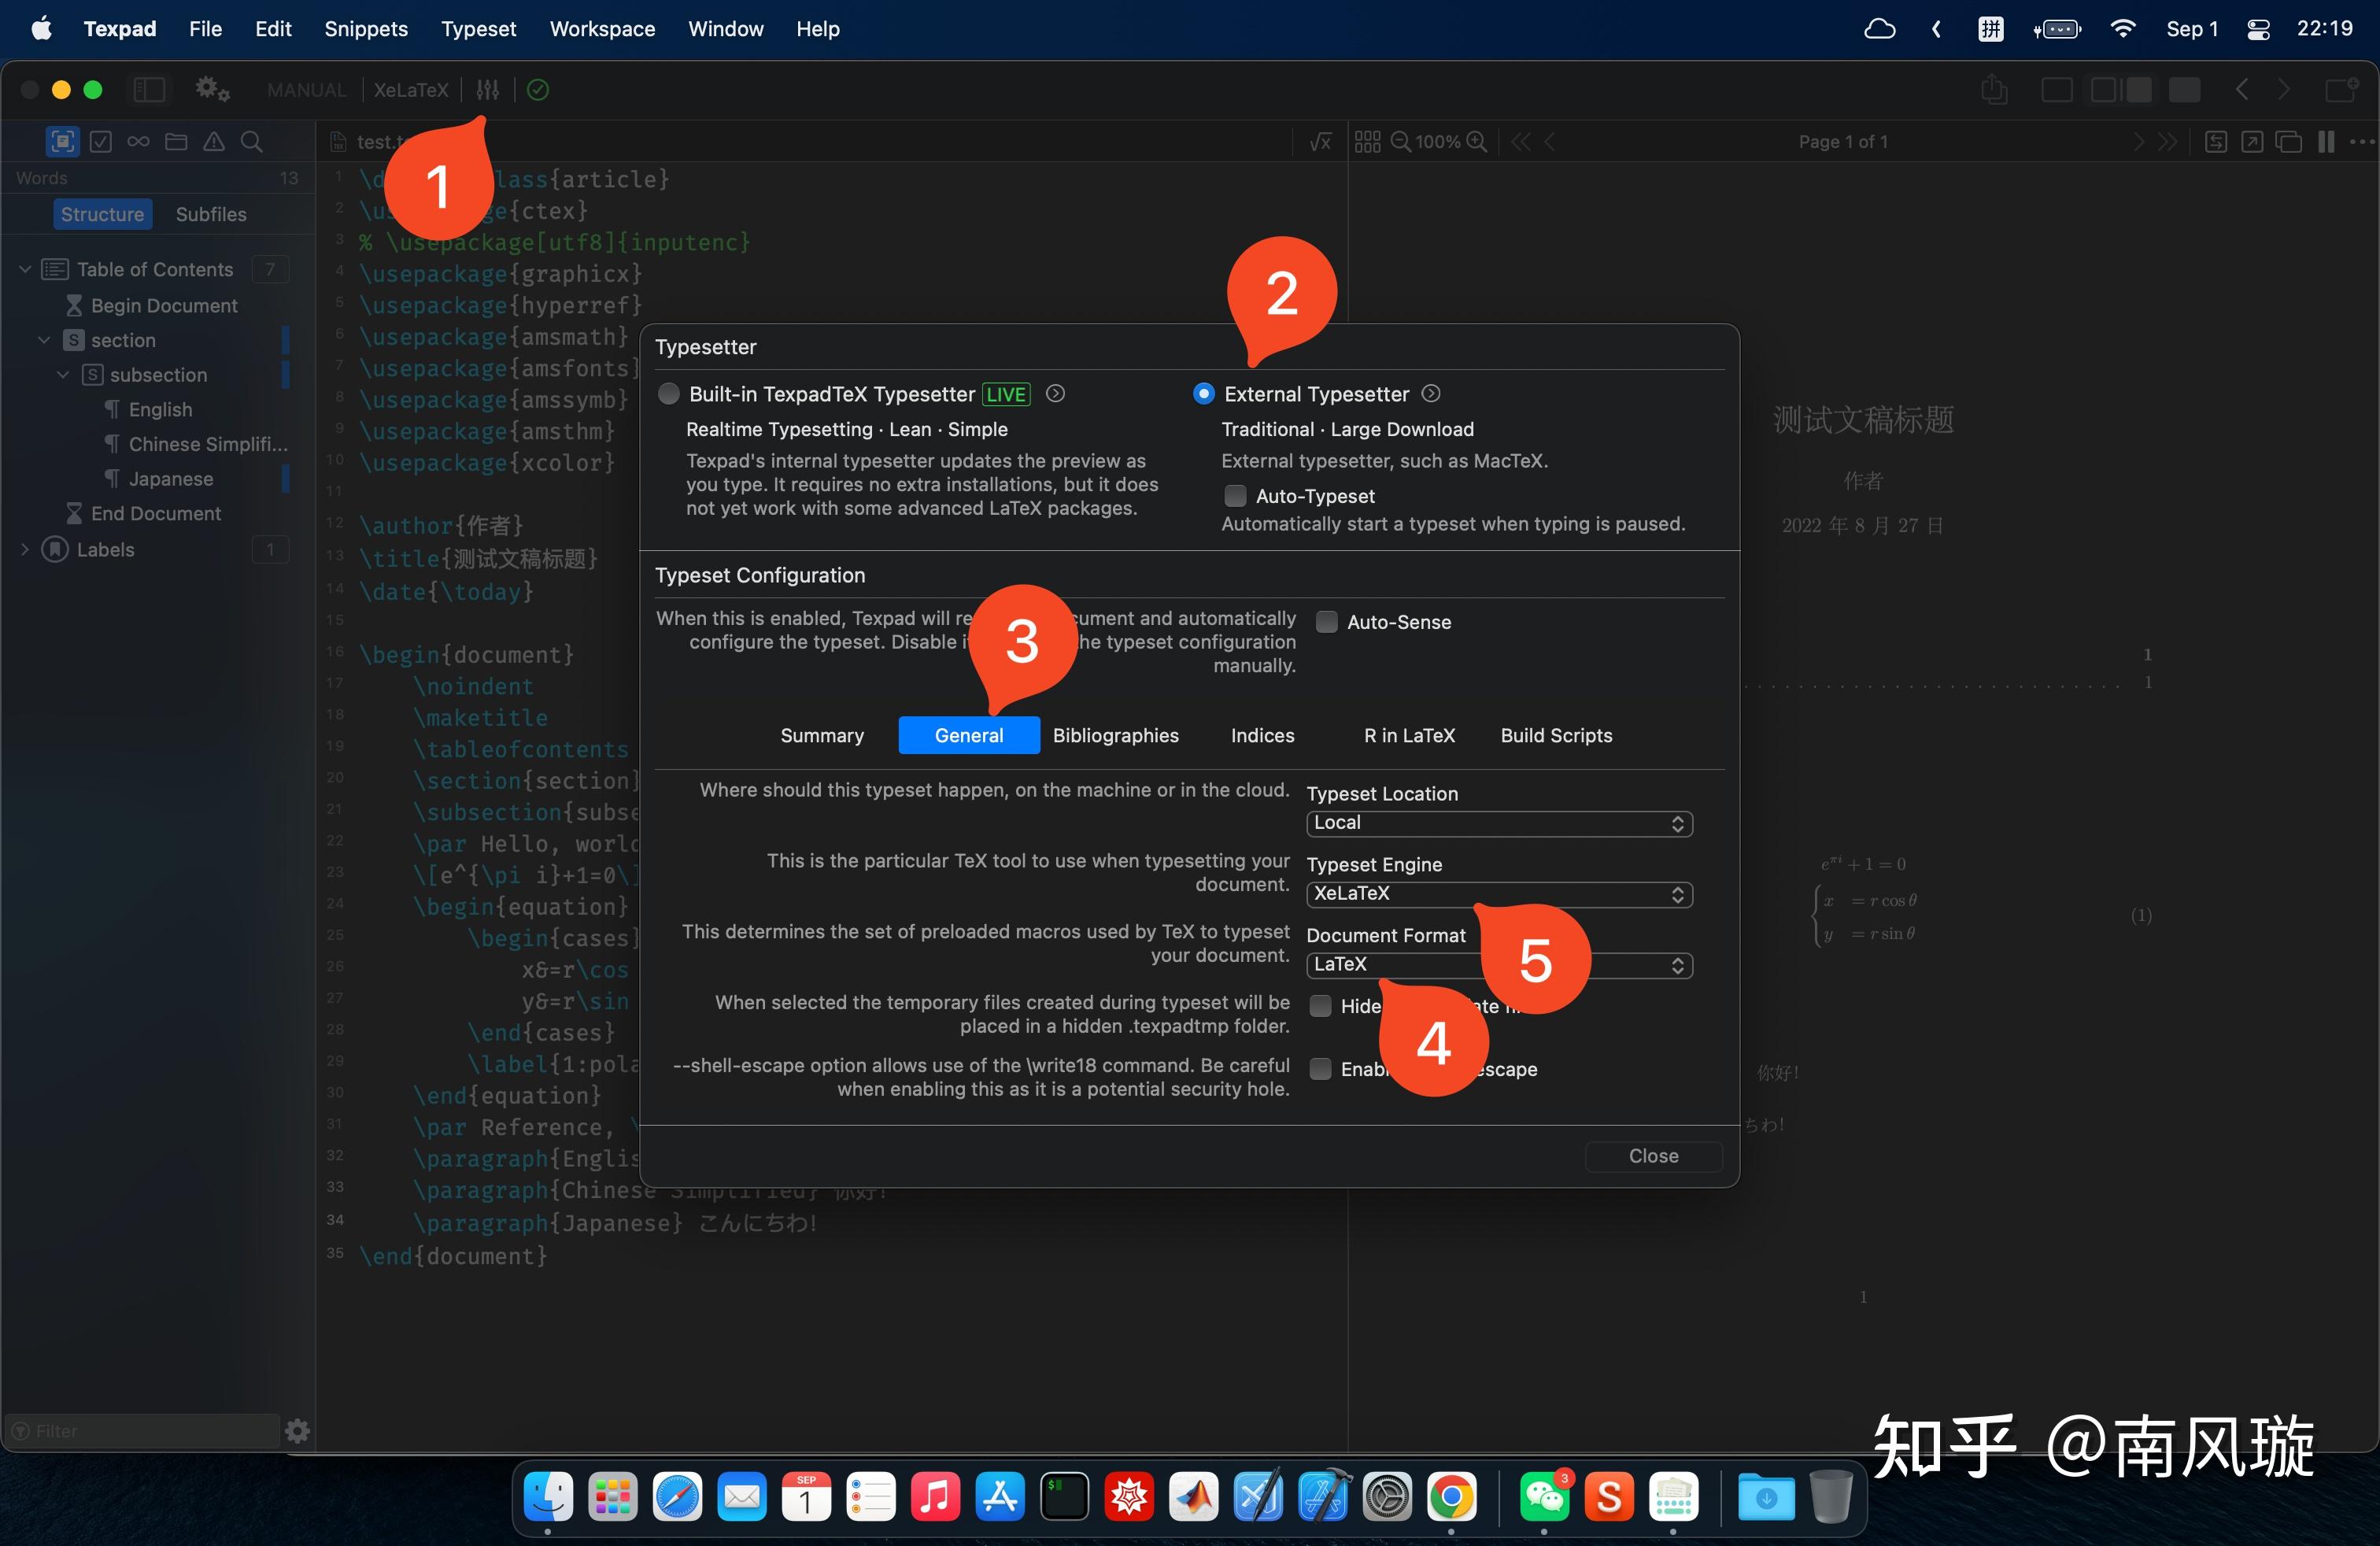Open Google Chrome from the dock

(x=1451, y=1498)
